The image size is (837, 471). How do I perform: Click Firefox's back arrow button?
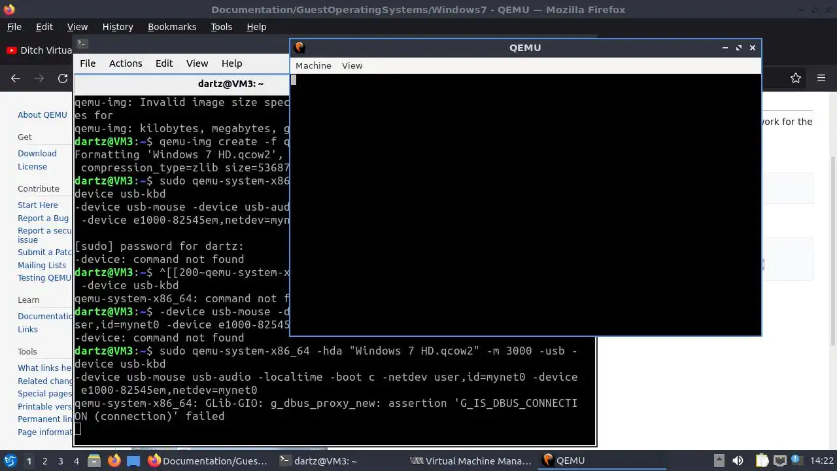point(16,78)
